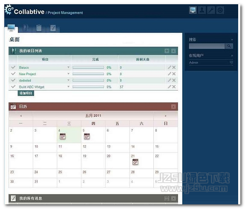The width and height of the screenshot is (245, 209).
Task: Expand details arrow for Build ABC Widget row
Action: 68,87
